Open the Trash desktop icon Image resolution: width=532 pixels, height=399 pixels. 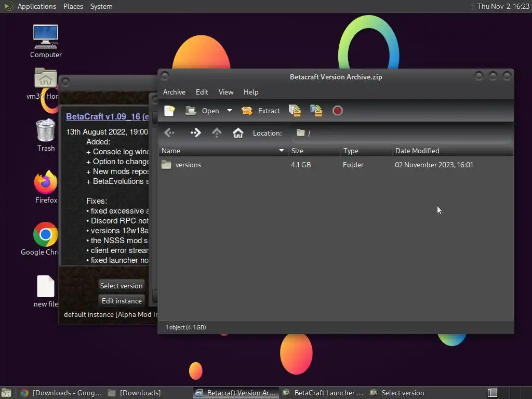point(46,135)
